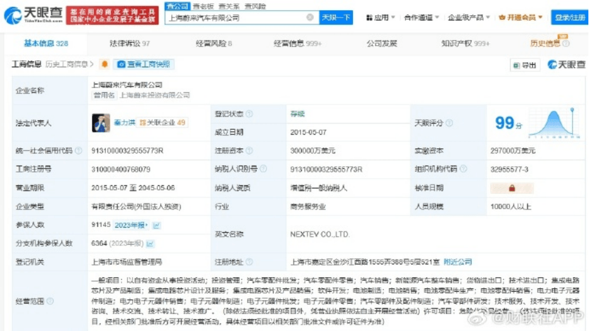Click the legal representative photo thumbnail
Viewport: 589px width, 331px height.
[x=101, y=123]
